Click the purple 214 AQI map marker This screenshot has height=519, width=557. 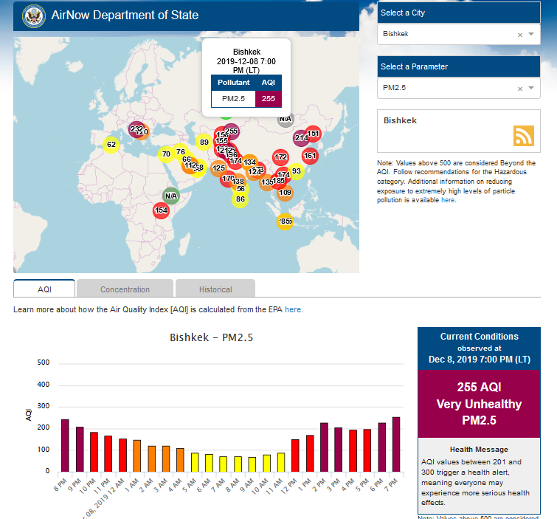coord(301,137)
